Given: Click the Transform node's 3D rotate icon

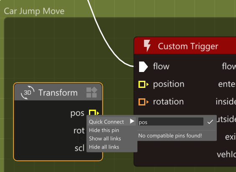Looking at the screenshot, I should [x=28, y=92].
